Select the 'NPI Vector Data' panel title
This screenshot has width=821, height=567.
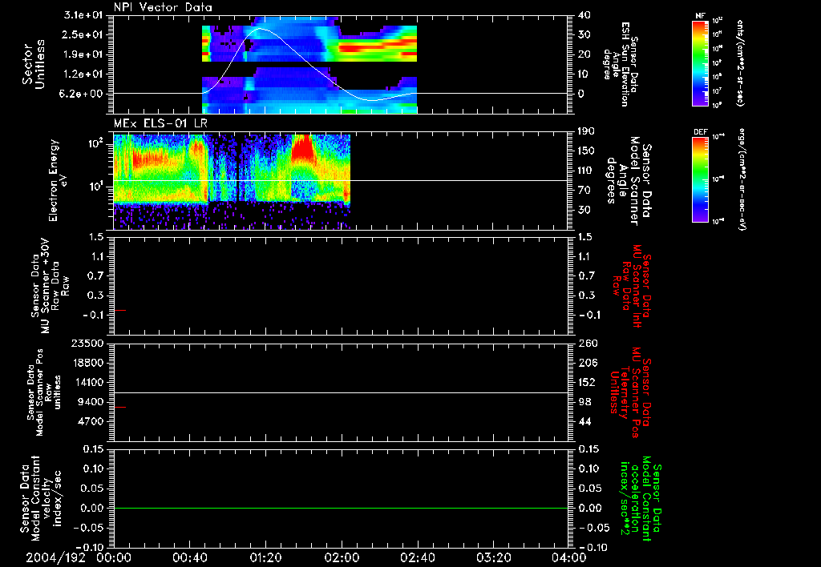coord(163,7)
